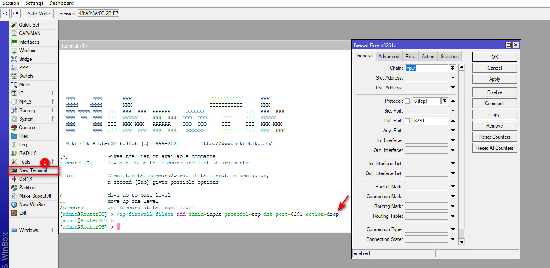The height and width of the screenshot is (268, 550).
Task: Toggle the Safe Mode button
Action: [39, 13]
